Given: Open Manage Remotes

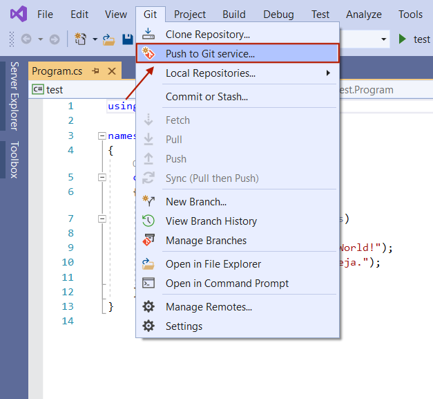Looking at the screenshot, I should coord(209,307).
